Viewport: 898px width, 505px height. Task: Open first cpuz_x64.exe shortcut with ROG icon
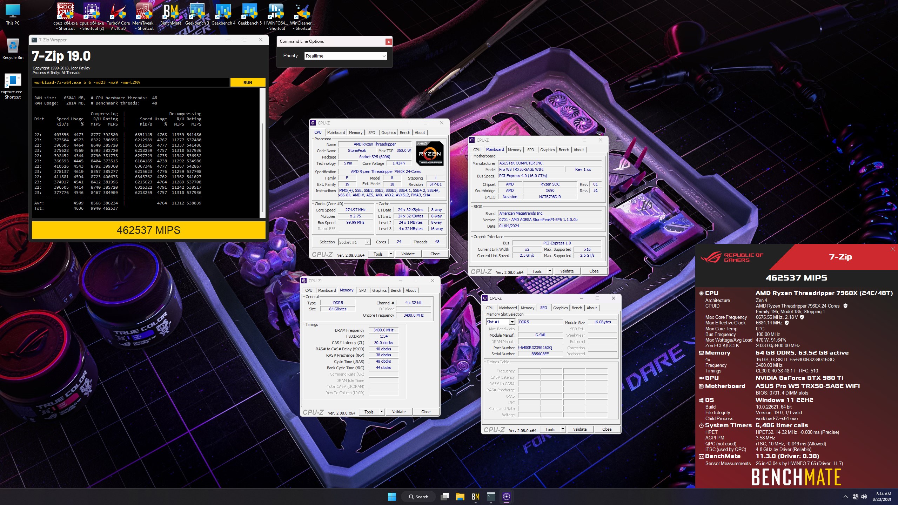66,16
